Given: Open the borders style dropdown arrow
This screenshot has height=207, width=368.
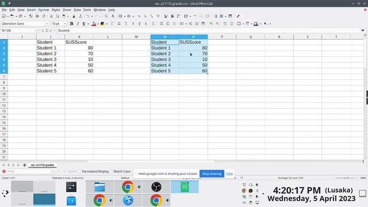Looking at the screenshot, I should point(243,24).
